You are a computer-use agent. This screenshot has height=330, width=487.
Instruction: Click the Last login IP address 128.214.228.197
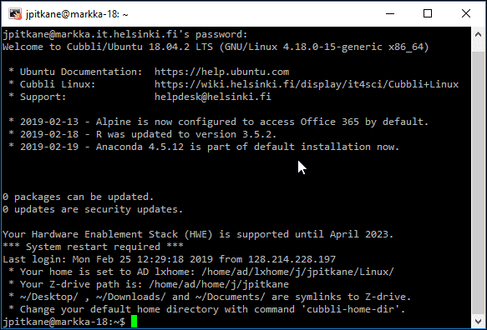pos(292,259)
